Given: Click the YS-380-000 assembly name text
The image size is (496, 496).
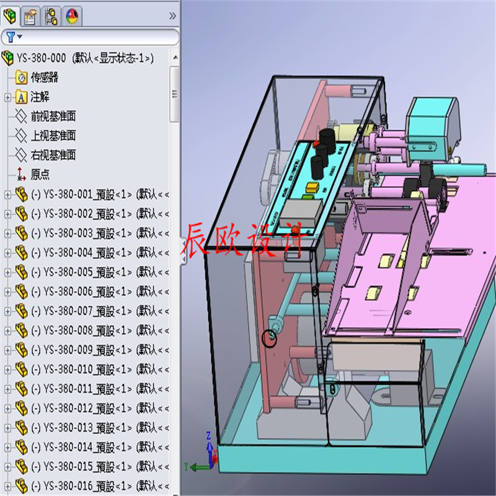Looking at the screenshot, I should point(41,58).
